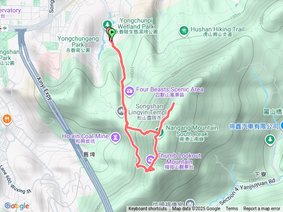Open the Thumb Lookout Mountain camera icon
This screenshot has height=212, width=283.
pyautogui.click(x=150, y=160)
